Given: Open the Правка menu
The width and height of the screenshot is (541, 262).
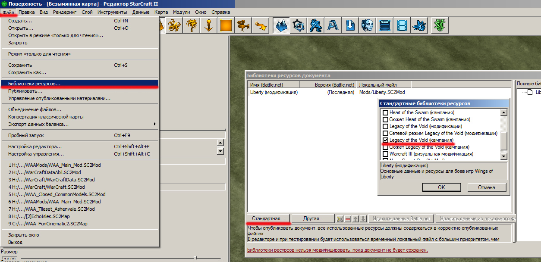Looking at the screenshot, I should (x=27, y=12).
